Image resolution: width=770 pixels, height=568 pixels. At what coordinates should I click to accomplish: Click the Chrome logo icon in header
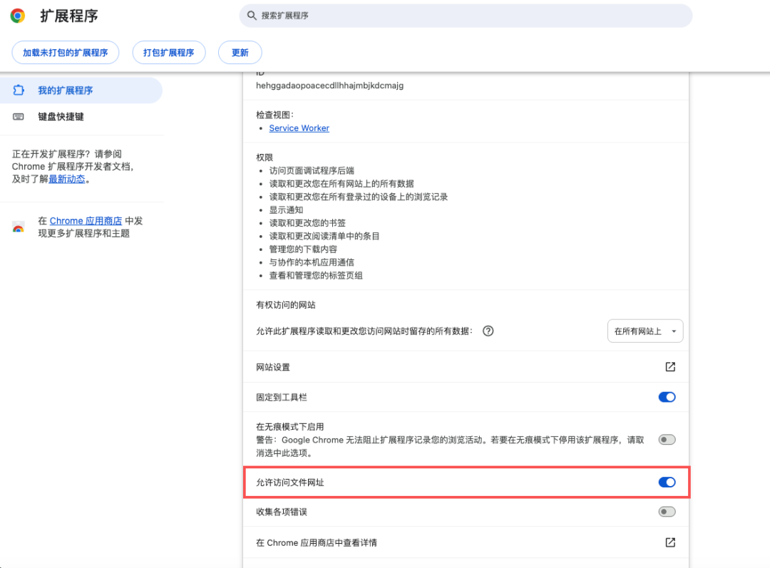pyautogui.click(x=18, y=16)
